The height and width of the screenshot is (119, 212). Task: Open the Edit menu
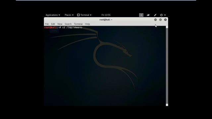click(53, 24)
